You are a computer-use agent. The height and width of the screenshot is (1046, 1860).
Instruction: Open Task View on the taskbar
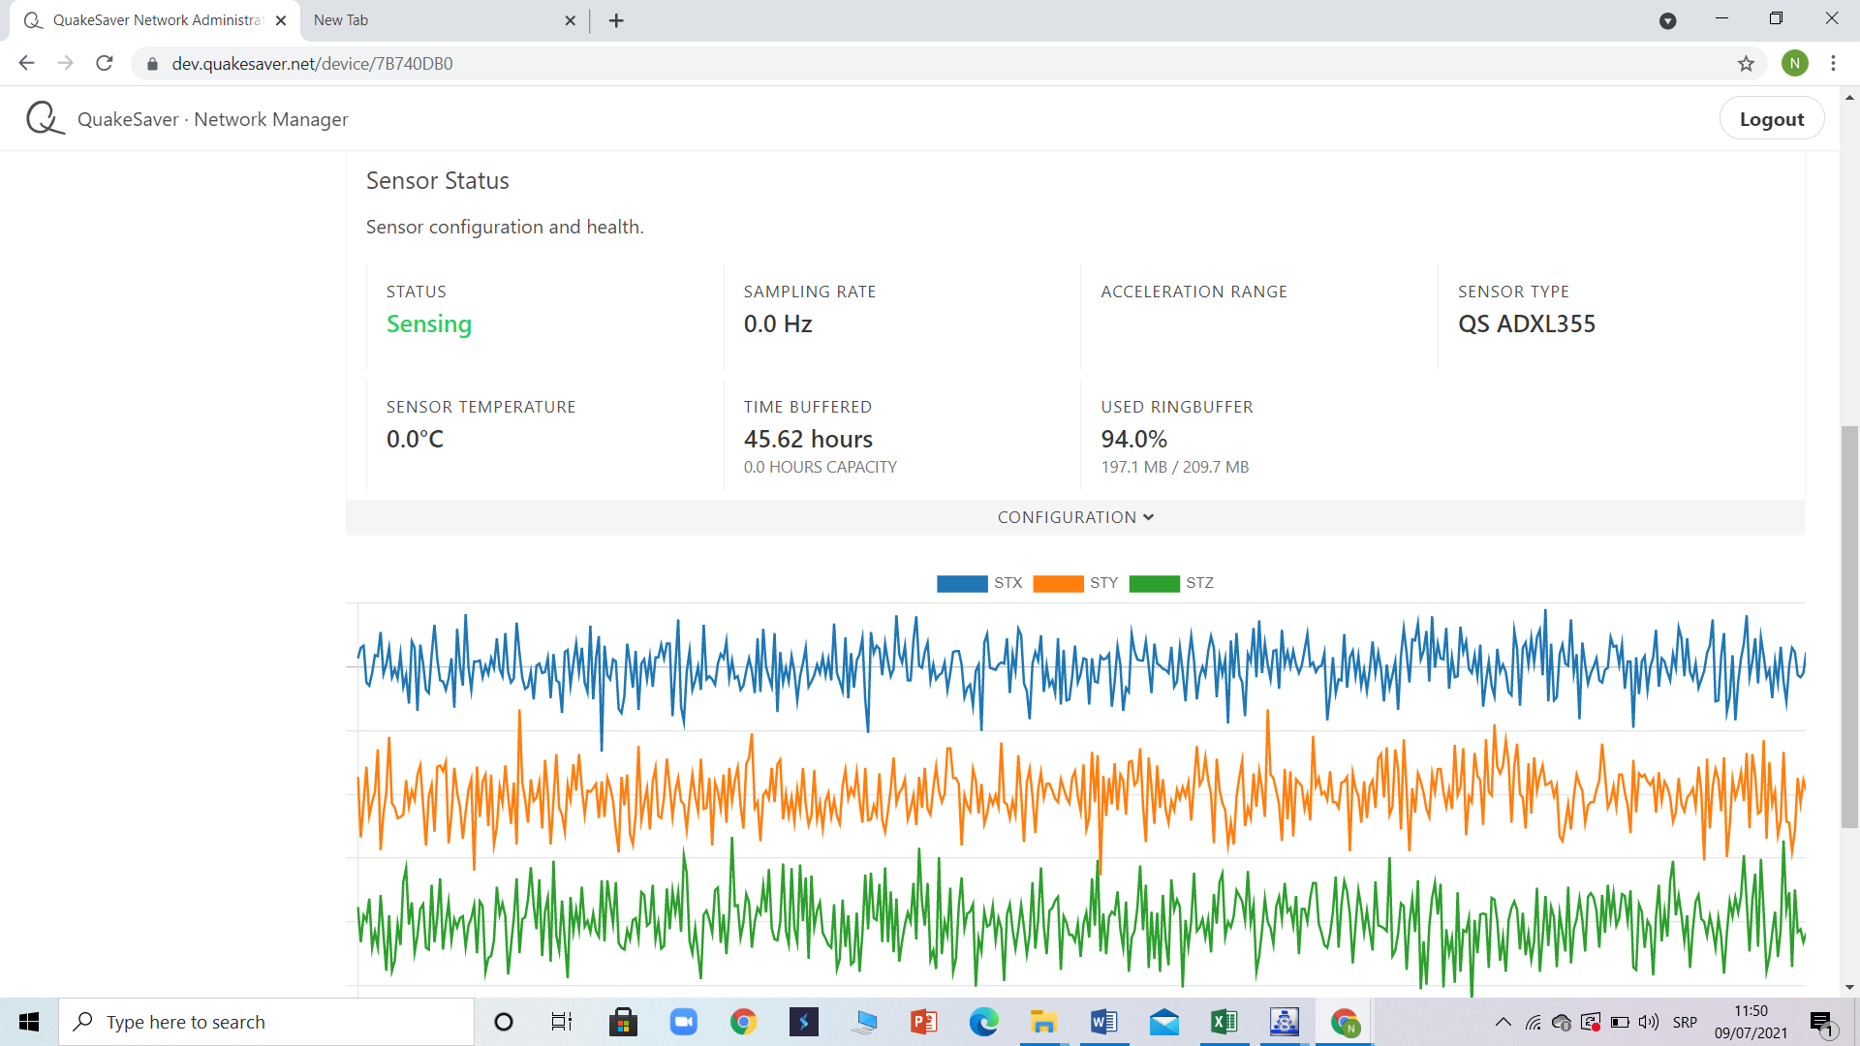(562, 1022)
